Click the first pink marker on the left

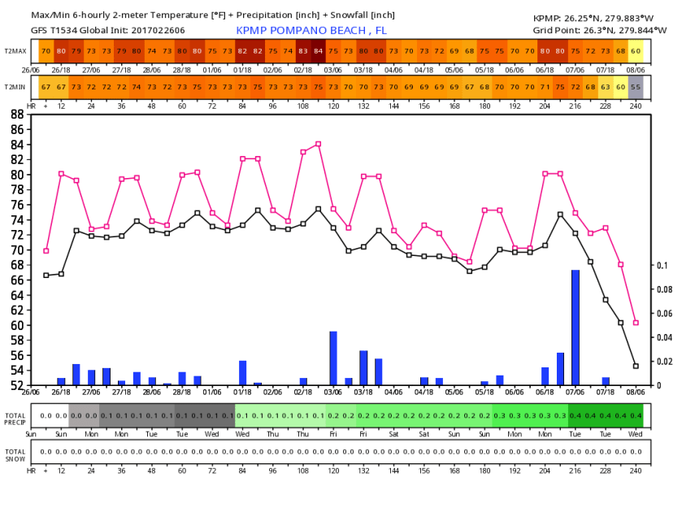46,250
